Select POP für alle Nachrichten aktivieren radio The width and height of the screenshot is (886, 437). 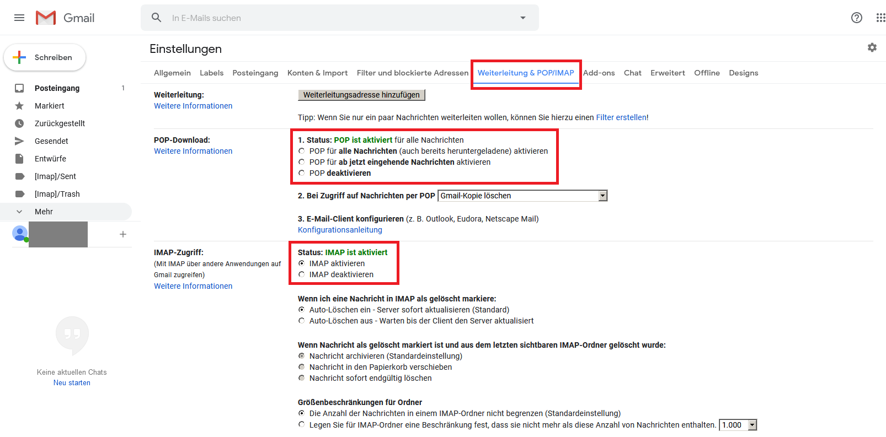pos(301,151)
